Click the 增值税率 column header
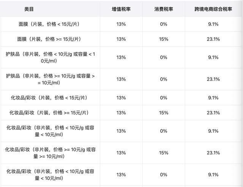The height and width of the screenshot is (187, 243). (121, 9)
